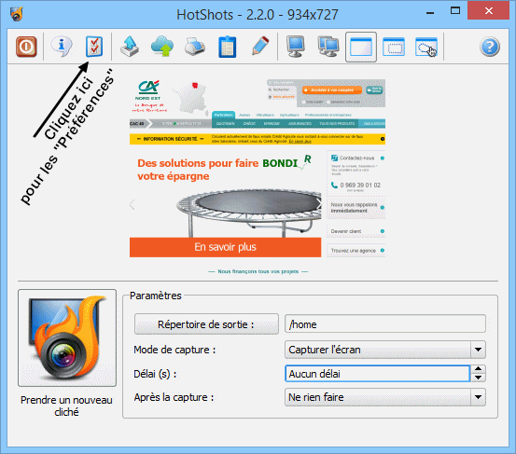
Task: Open the About info bubble icon
Action: point(62,47)
